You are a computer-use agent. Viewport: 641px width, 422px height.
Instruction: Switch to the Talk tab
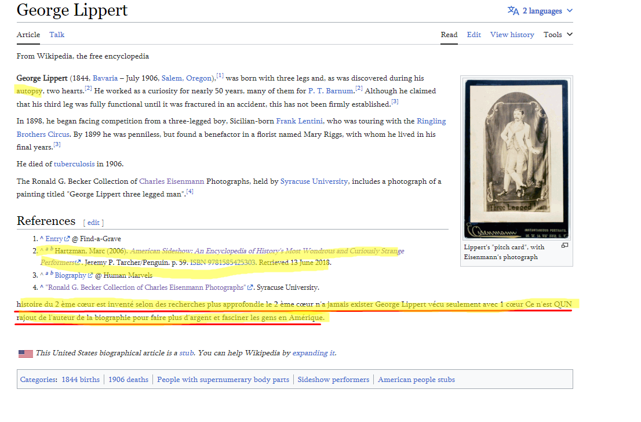tap(57, 35)
